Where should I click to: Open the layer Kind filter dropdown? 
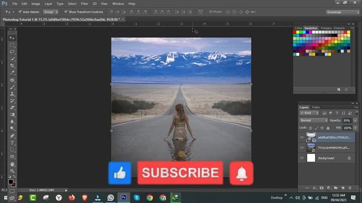click(x=309, y=113)
